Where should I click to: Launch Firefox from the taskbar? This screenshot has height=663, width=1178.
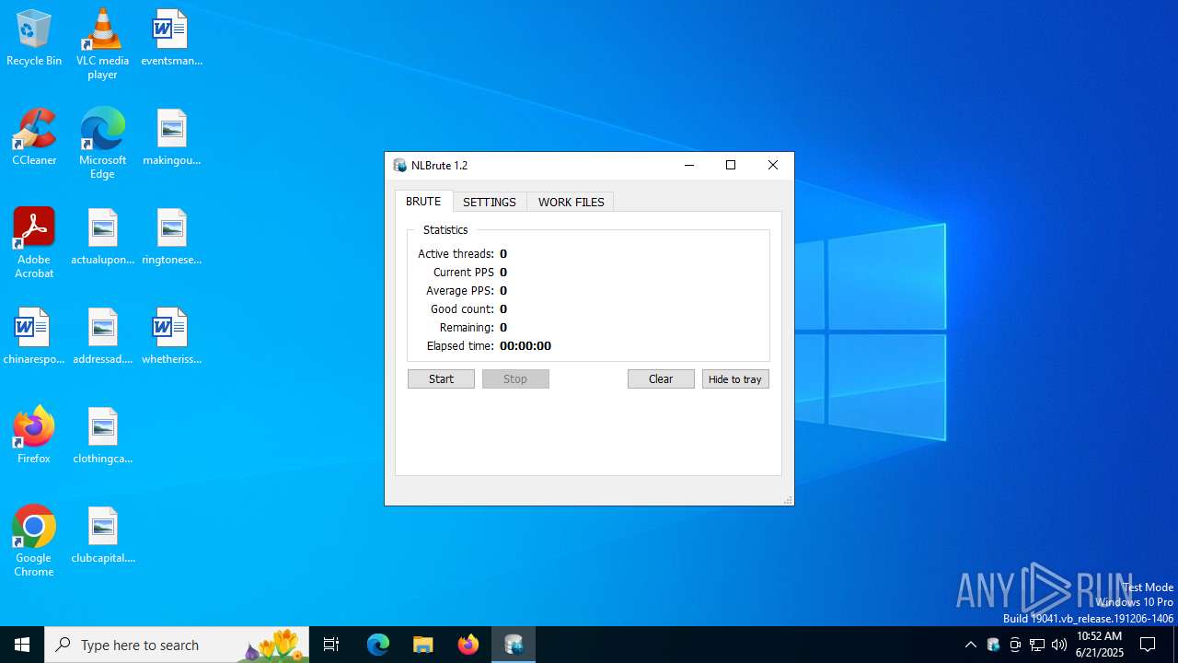[x=468, y=645]
